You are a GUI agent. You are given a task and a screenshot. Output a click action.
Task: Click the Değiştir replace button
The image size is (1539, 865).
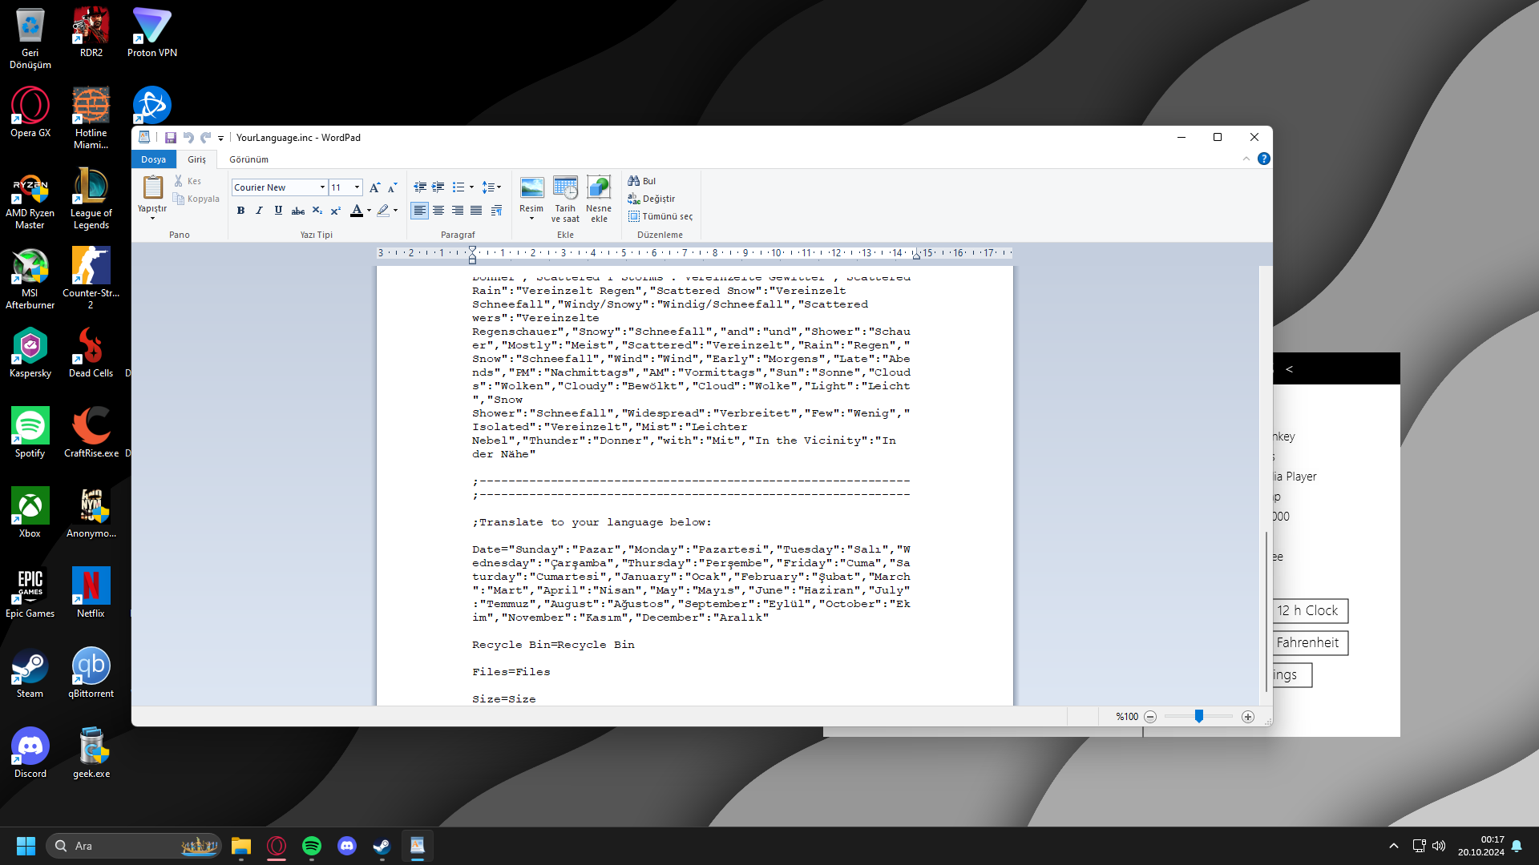coord(652,199)
